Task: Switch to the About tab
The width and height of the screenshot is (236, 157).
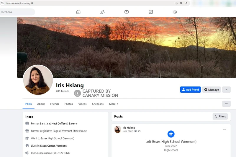Action: (x=41, y=104)
